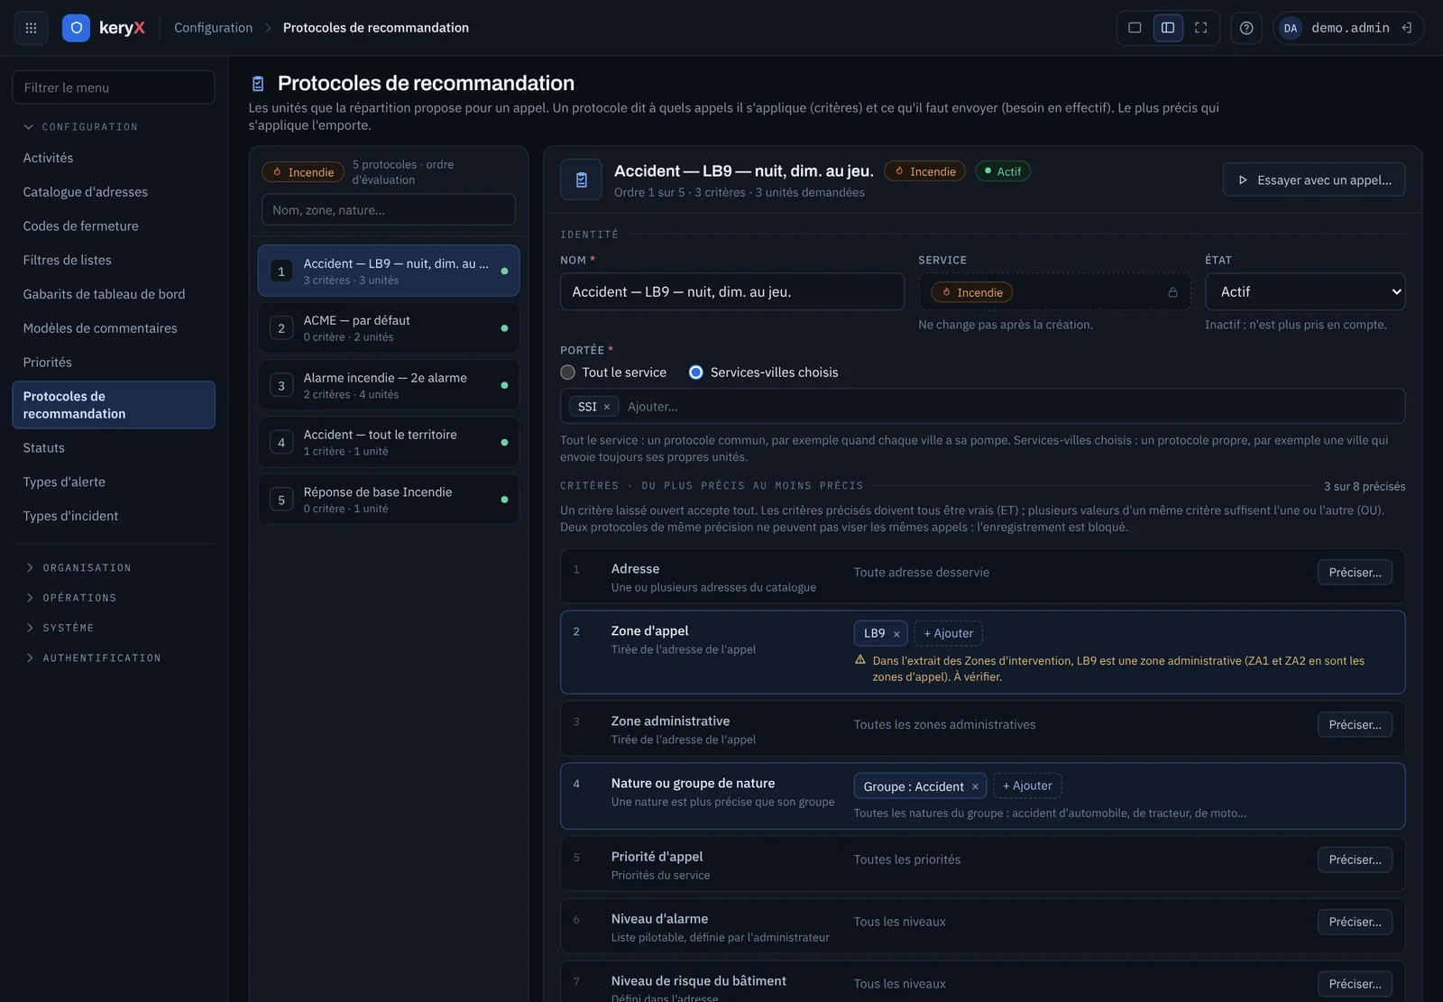Screen dimensions: 1443x1002
Task: Click Préciser for Niveau d'alarme
Action: pyautogui.click(x=1355, y=922)
